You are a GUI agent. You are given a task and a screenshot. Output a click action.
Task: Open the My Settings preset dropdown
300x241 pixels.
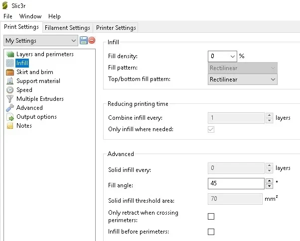pos(41,40)
